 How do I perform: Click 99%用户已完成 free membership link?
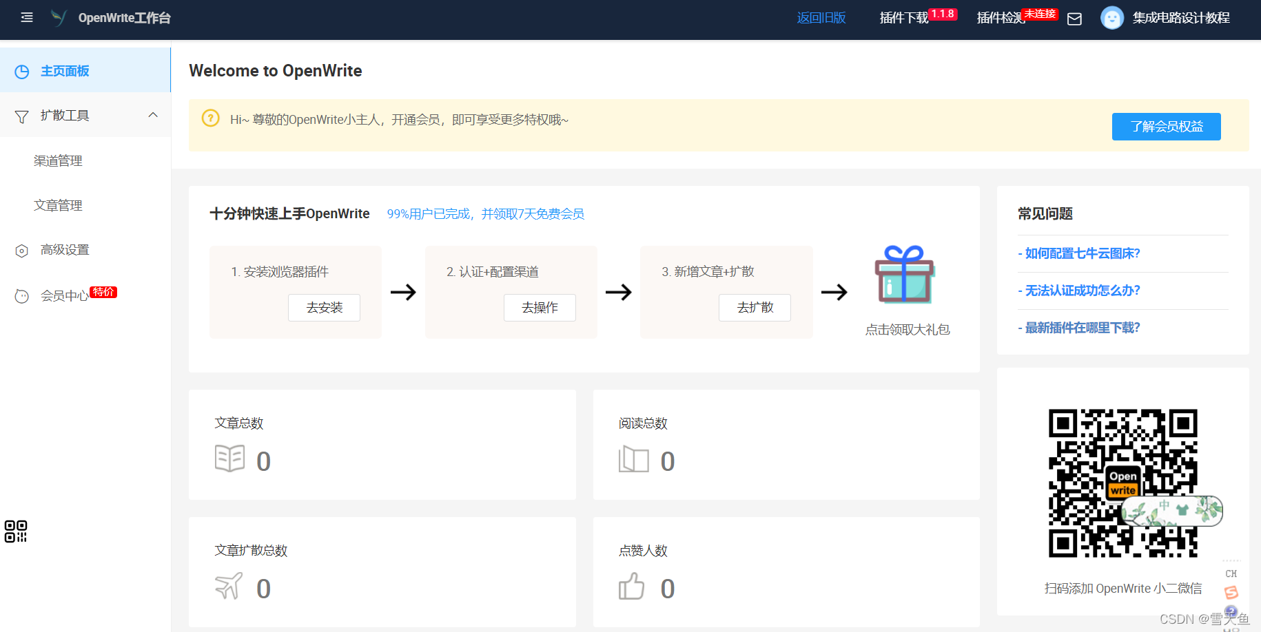point(486,214)
